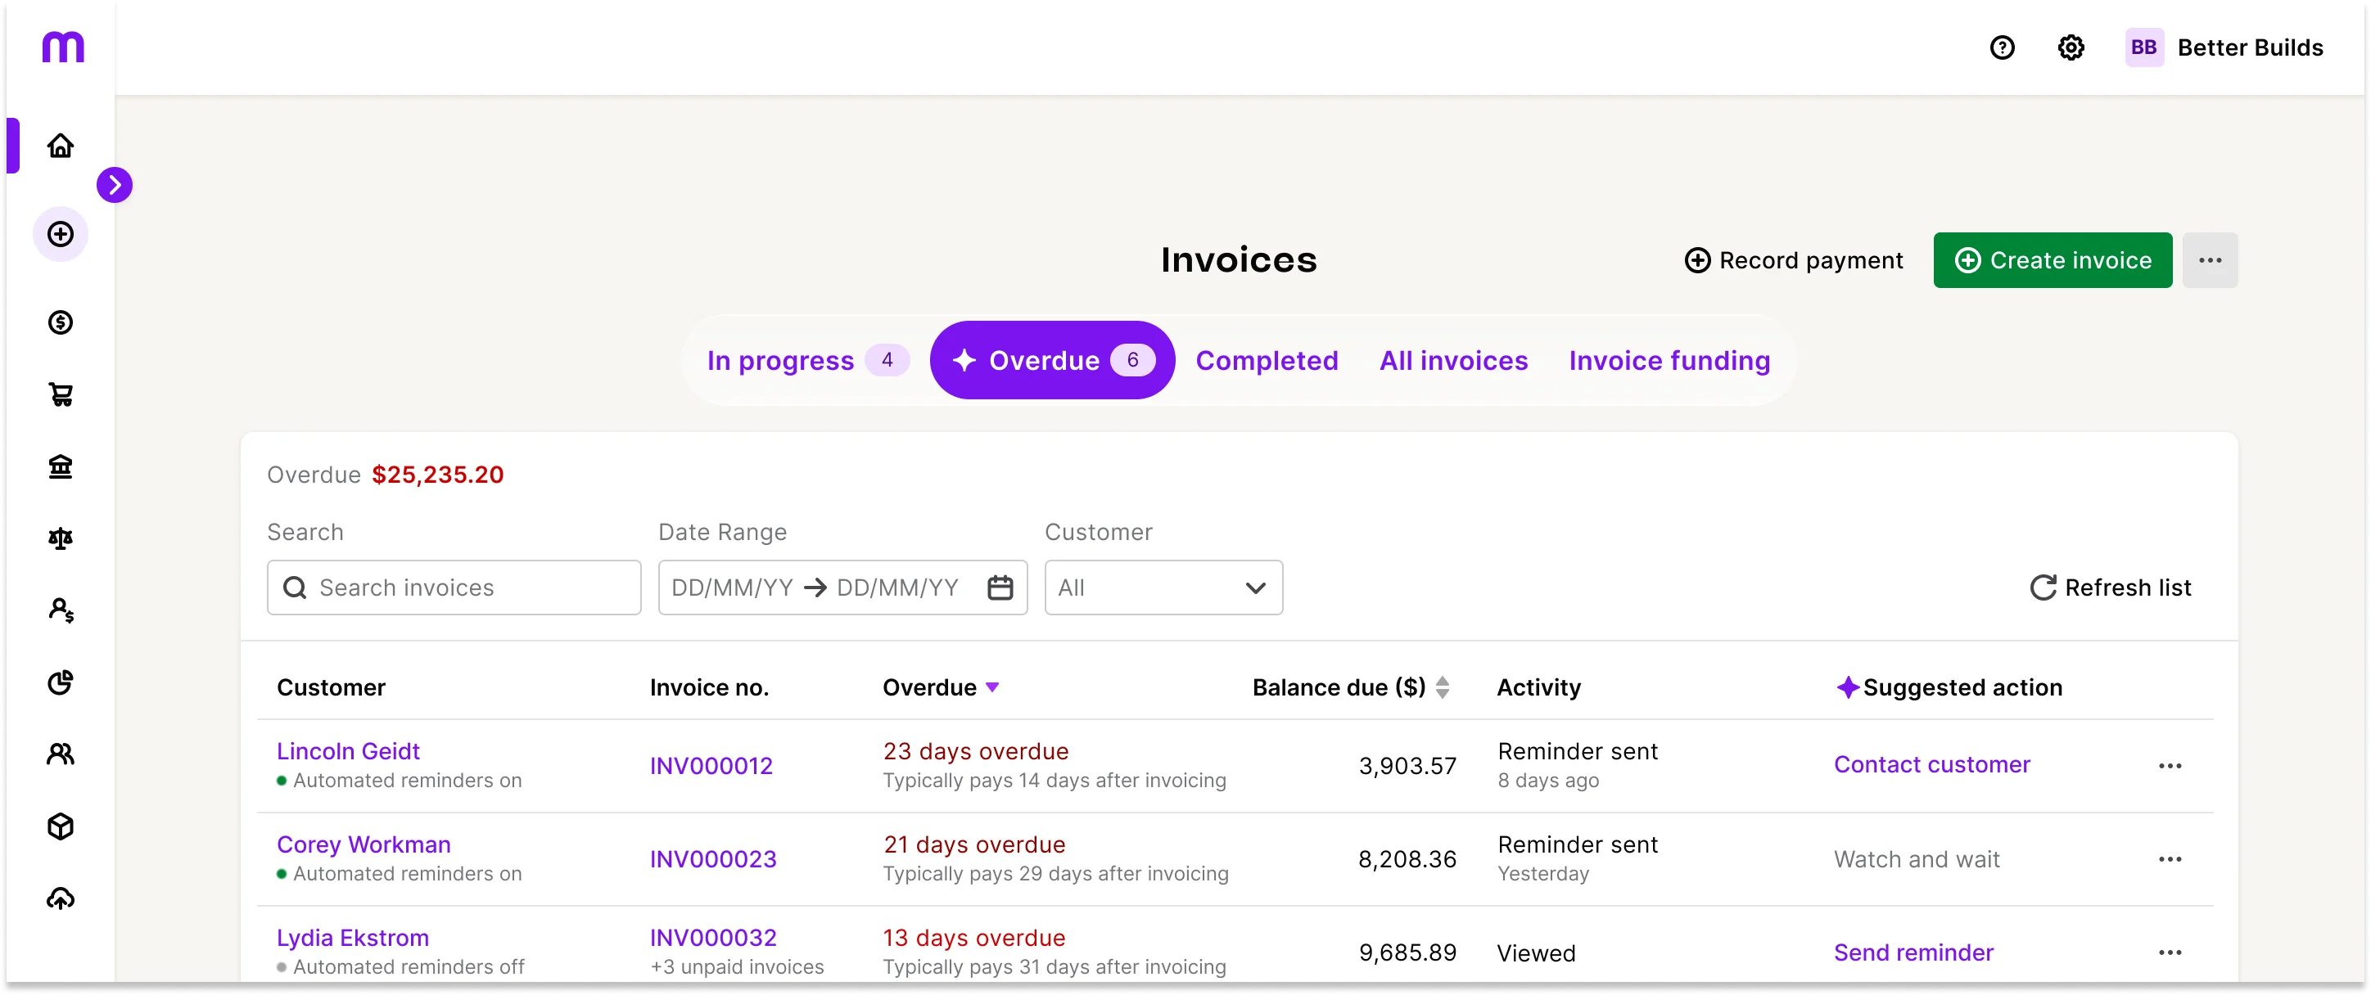Change sorting with the Overdue column arrow
Viewport: 2371px width, 995px height.
(994, 687)
